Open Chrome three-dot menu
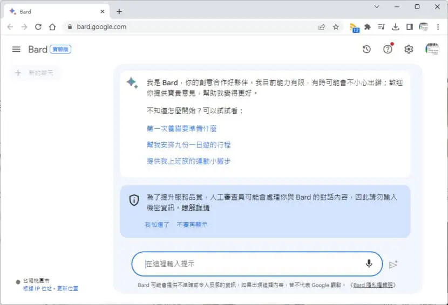The width and height of the screenshot is (448, 305). point(438,27)
